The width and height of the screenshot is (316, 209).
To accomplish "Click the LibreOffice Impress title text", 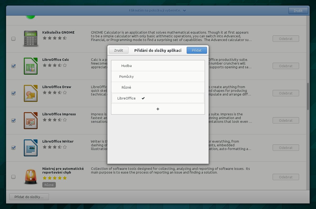I will pyautogui.click(x=59, y=114).
